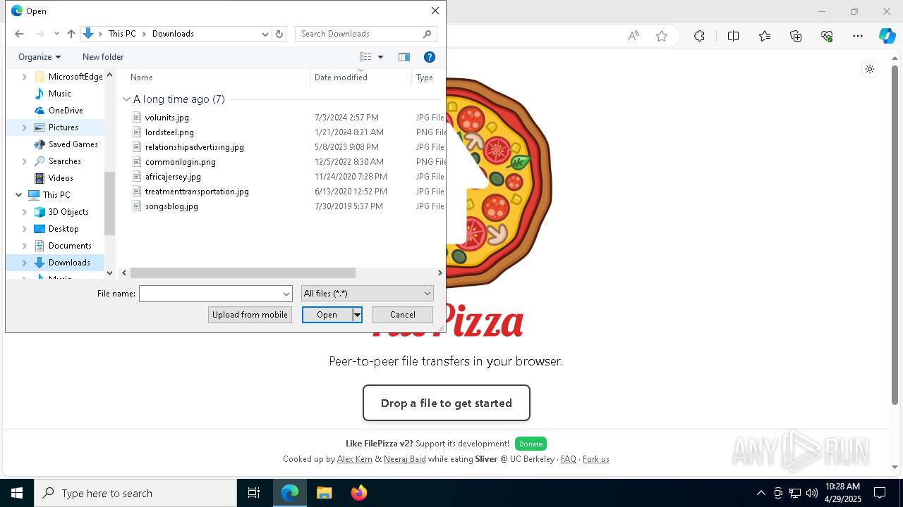
Task: Open Windows Start menu
Action: point(17,493)
